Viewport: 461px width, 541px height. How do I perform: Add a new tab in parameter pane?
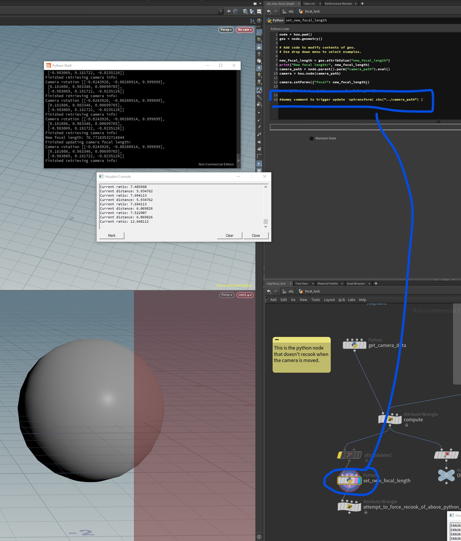tap(362, 3)
